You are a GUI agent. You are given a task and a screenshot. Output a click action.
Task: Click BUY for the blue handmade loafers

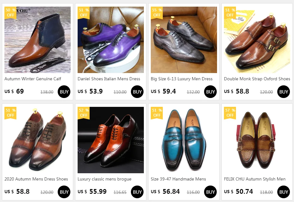tap(210, 192)
